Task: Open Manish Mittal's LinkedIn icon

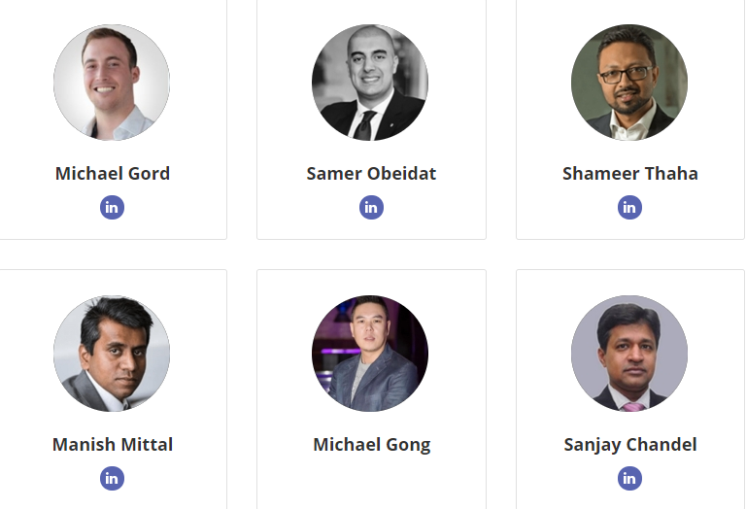Action: [x=112, y=478]
